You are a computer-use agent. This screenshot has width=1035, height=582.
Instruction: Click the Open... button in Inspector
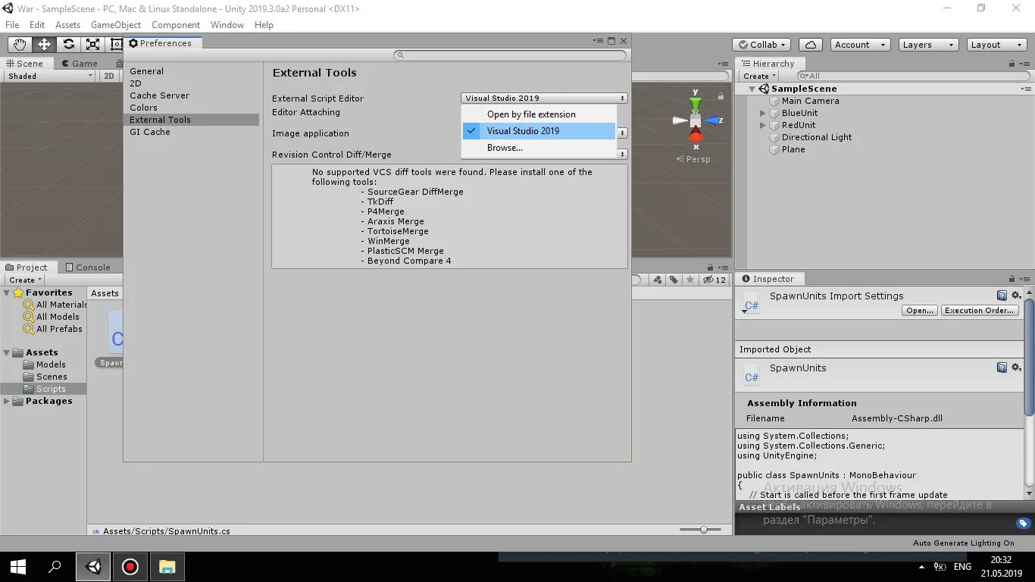click(920, 311)
